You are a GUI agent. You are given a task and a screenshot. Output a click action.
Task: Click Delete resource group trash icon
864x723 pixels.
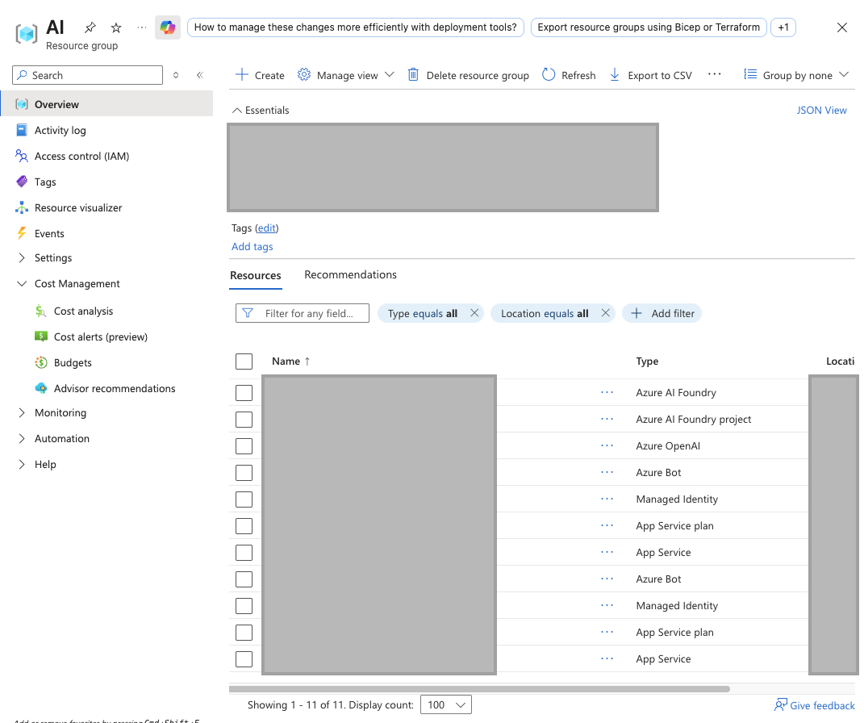pyautogui.click(x=413, y=75)
